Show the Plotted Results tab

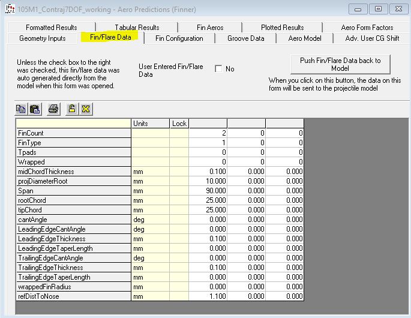282,28
